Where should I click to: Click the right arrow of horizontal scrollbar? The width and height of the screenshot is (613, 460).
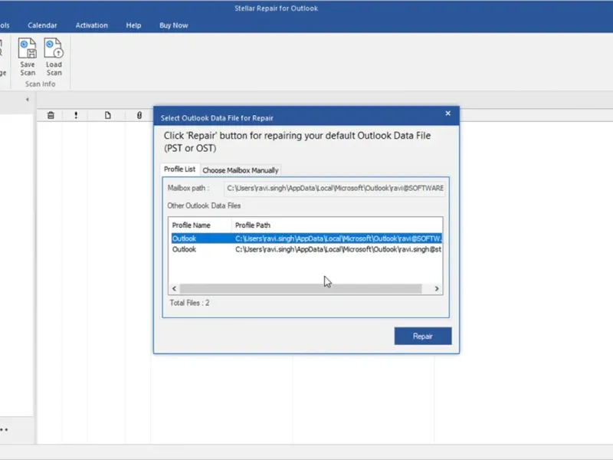pyautogui.click(x=437, y=289)
